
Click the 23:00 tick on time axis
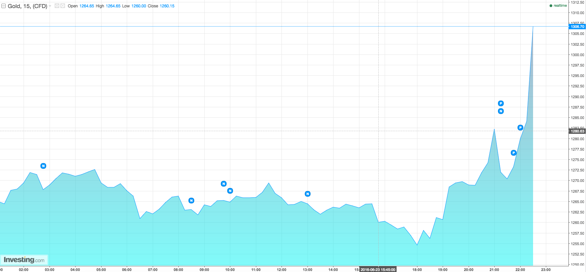546,270
